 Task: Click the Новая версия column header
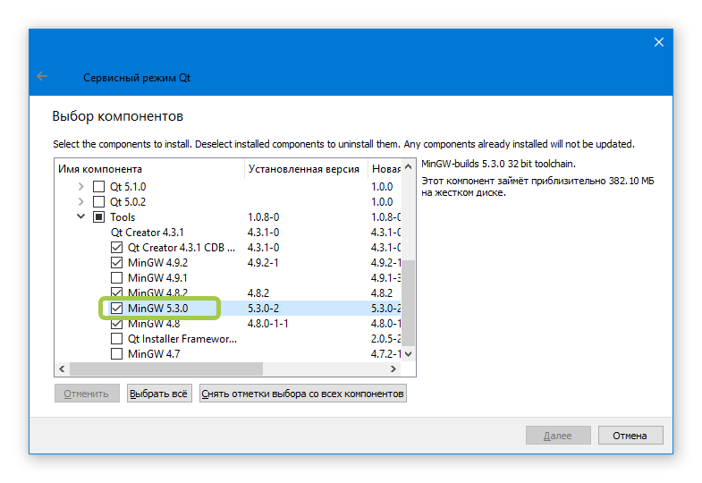click(385, 169)
